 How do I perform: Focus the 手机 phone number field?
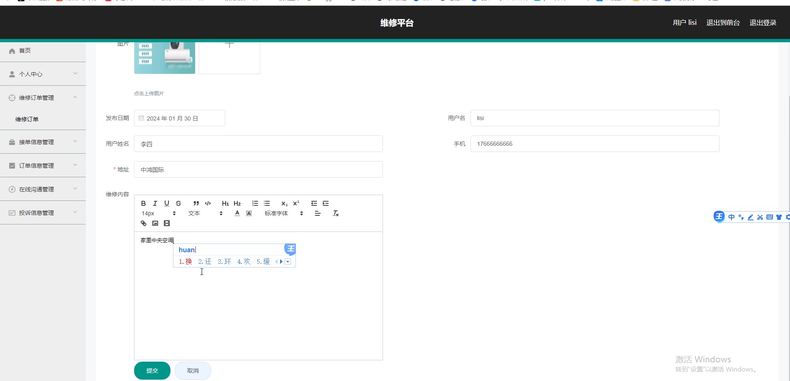(595, 144)
